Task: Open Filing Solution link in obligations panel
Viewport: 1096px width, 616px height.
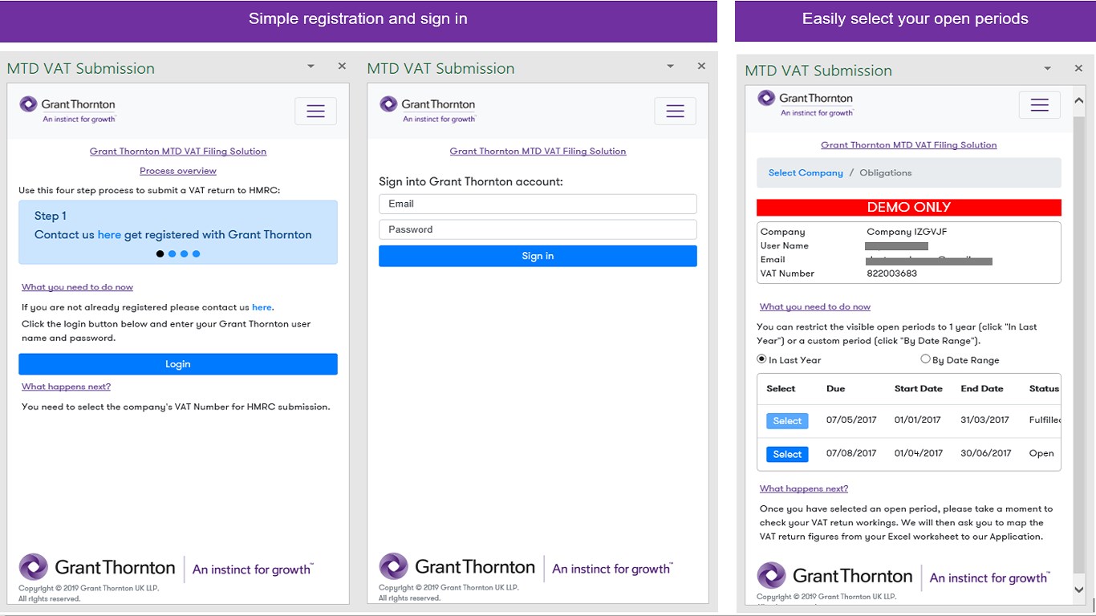Action: tap(909, 145)
